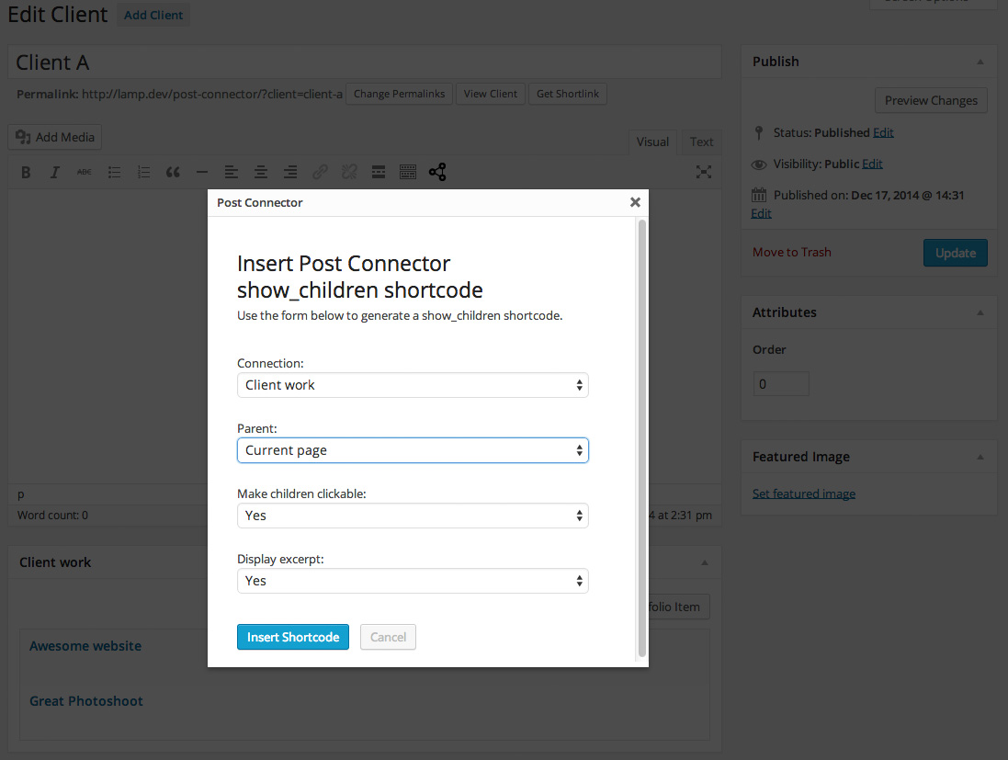This screenshot has width=1008, height=760.
Task: Click the Add Media button
Action: 54,137
